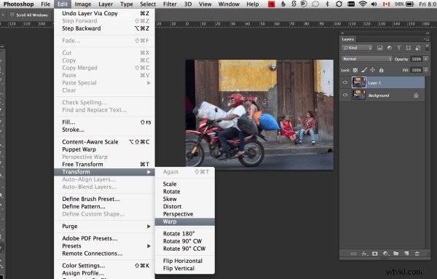Lock all padlock icon in Layers panel
The image size is (437, 279).
[x=381, y=70]
